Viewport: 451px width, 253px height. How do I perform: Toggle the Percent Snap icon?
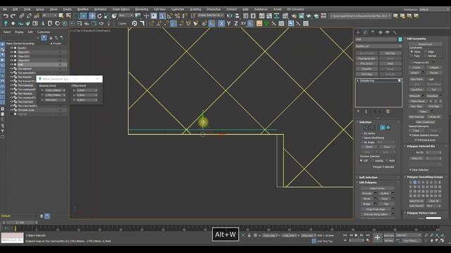[x=178, y=15]
